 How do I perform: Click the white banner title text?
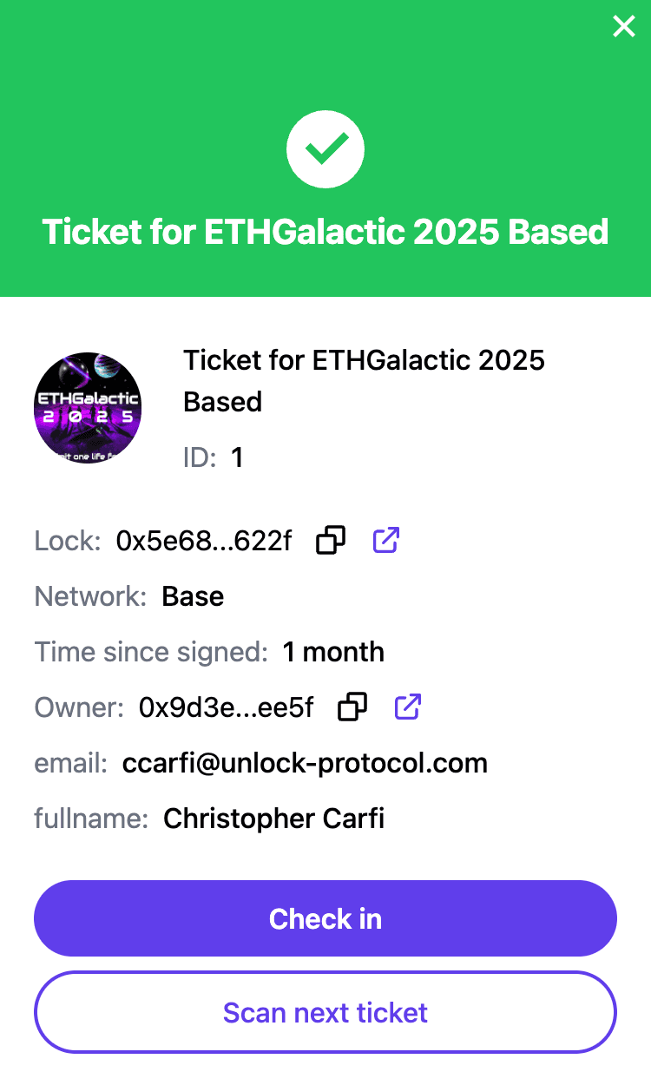click(325, 232)
